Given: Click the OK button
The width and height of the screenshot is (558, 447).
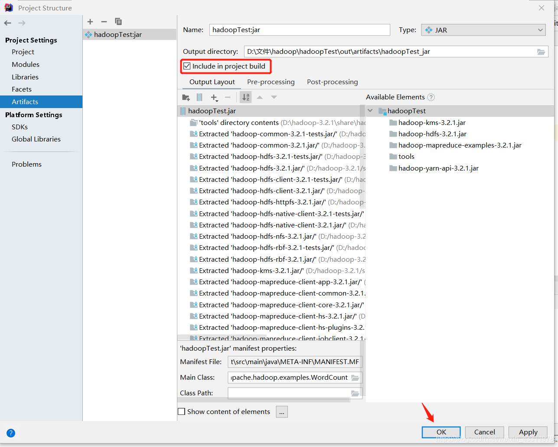Looking at the screenshot, I should (x=441, y=432).
